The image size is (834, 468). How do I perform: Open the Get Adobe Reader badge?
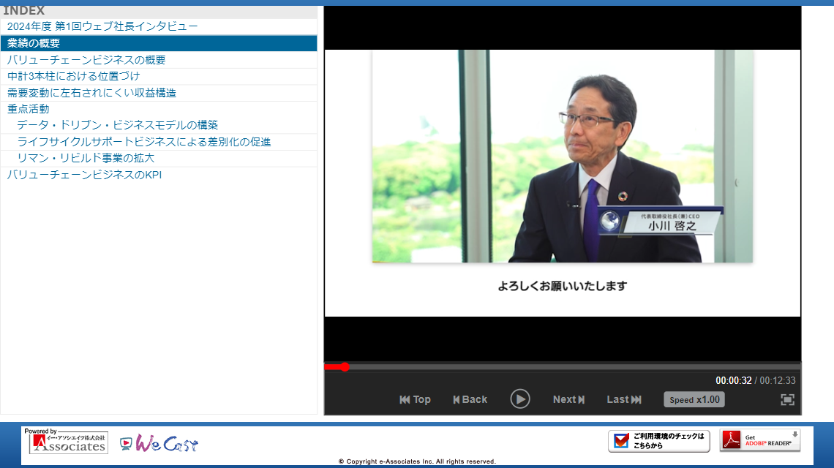pos(760,440)
